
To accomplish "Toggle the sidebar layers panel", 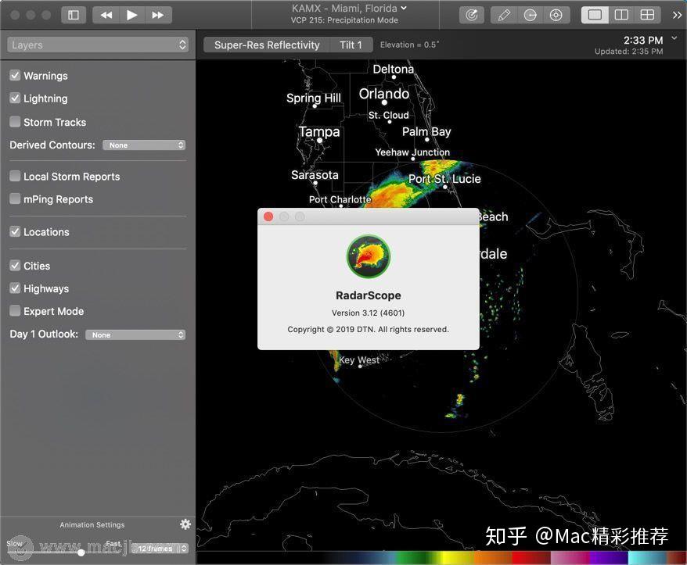I will pyautogui.click(x=73, y=14).
